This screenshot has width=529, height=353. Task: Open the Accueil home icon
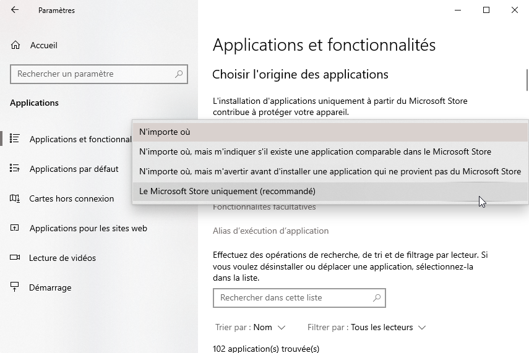[16, 45]
